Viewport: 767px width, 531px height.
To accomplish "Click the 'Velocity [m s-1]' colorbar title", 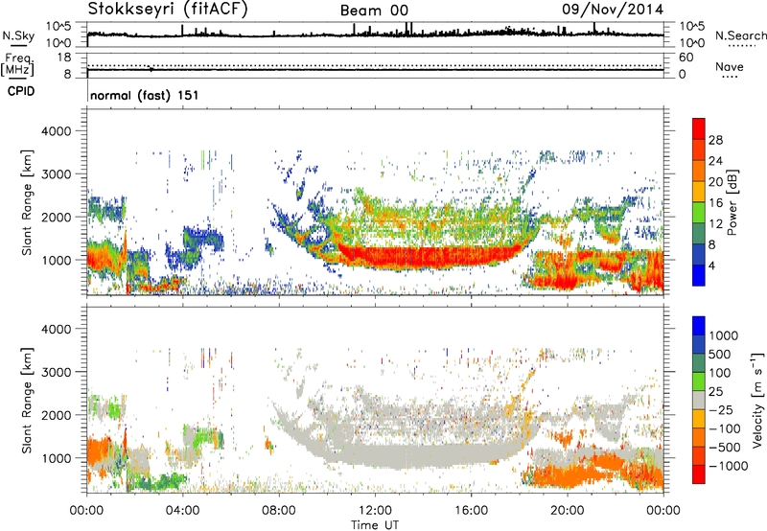I will [x=757, y=400].
